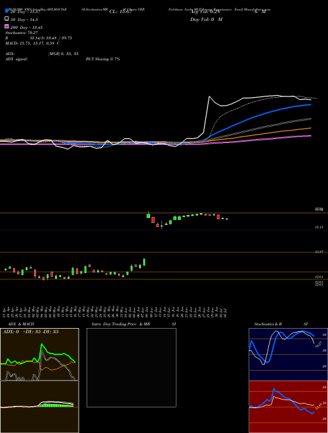328x433 pixels.
Task: Click the 'Day Vol: 0 M' readout
Action: [206, 20]
